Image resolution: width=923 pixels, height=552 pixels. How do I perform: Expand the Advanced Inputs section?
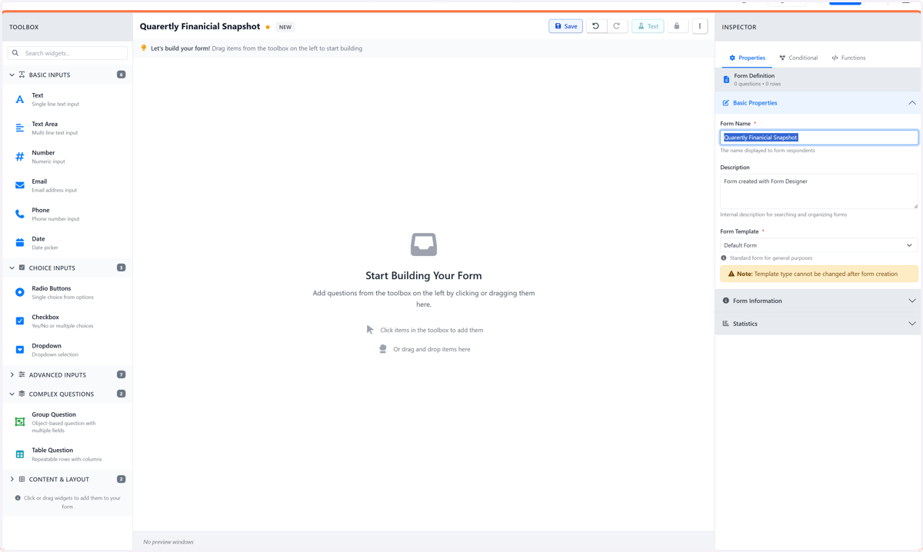(12, 374)
